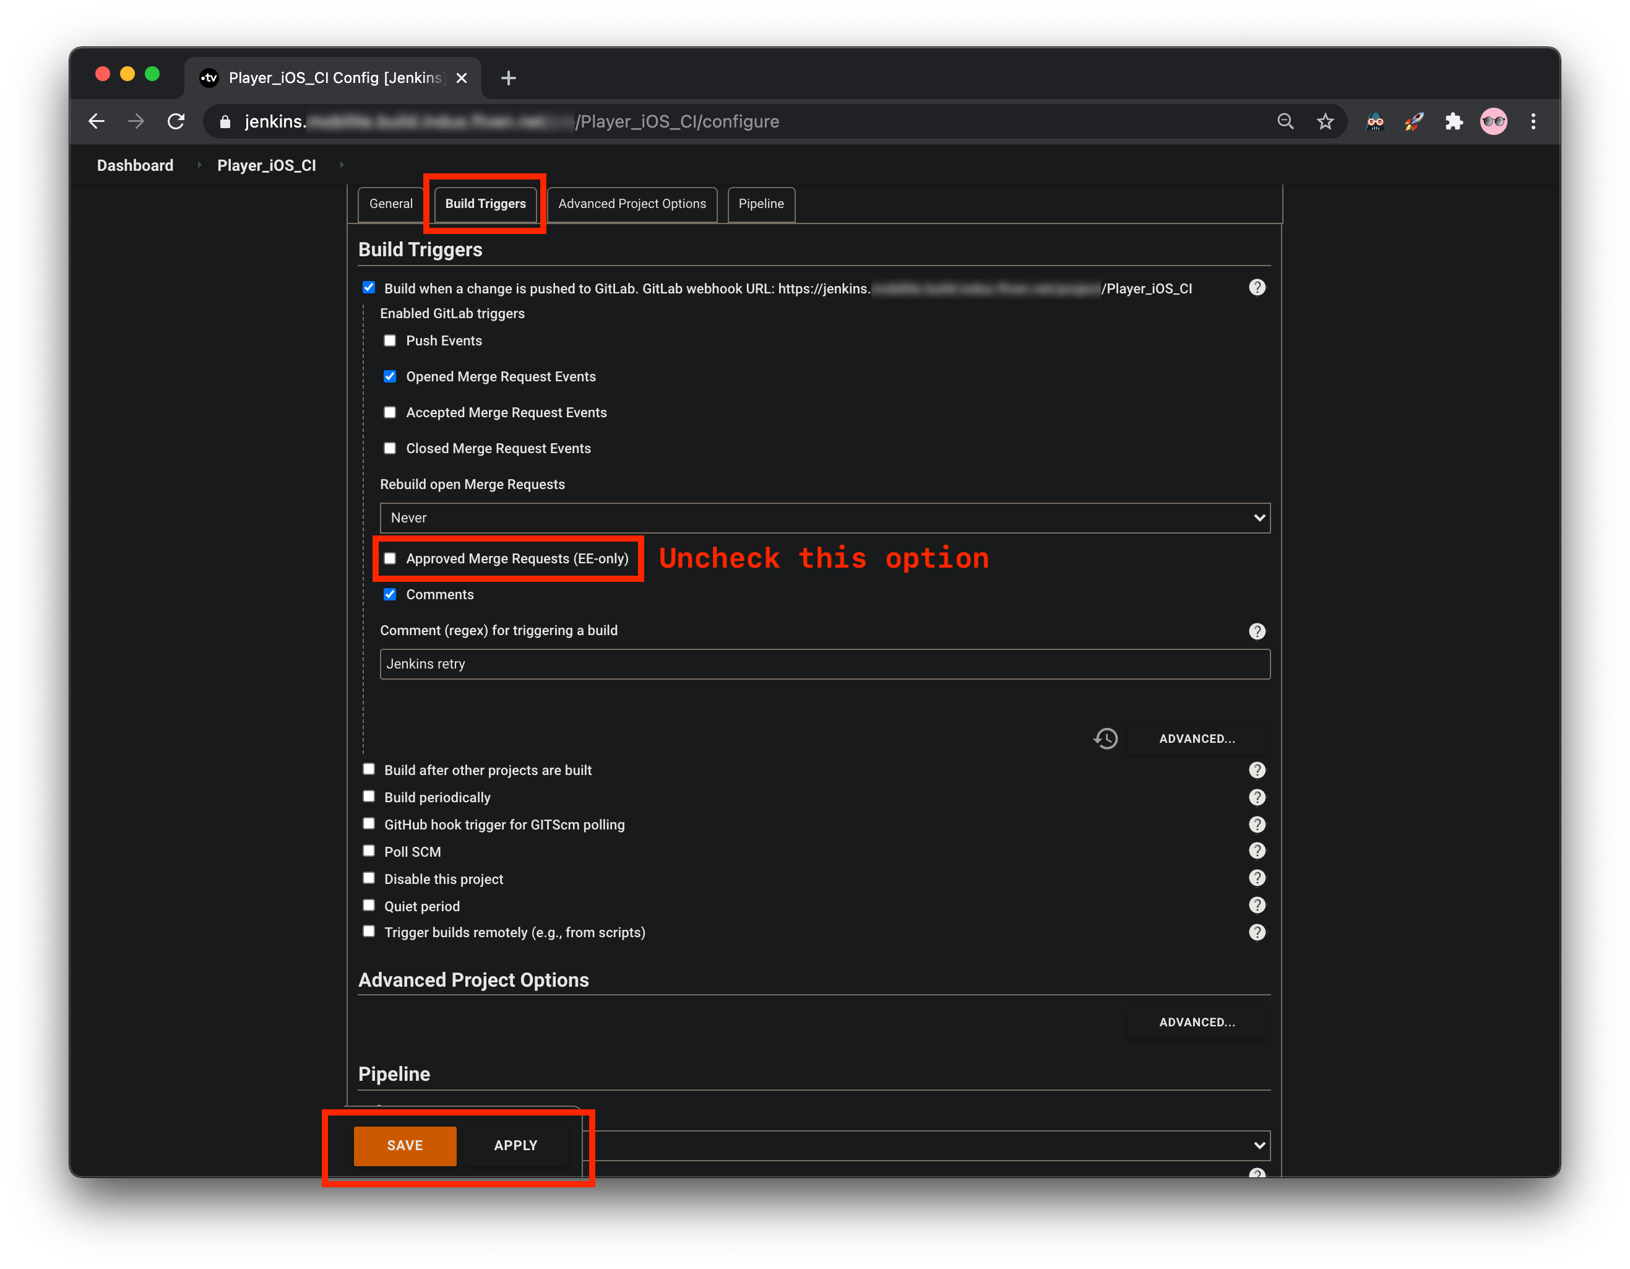
Task: Bookmark this page with the star icon
Action: 1325,122
